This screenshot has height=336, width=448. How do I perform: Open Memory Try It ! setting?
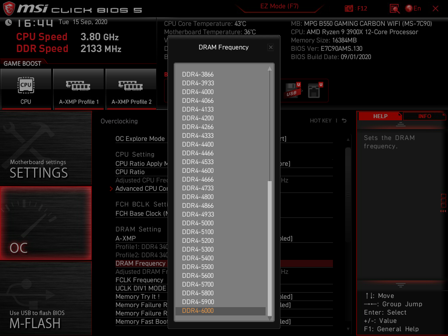[137, 297]
